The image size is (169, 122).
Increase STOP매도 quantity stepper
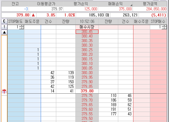22,26
